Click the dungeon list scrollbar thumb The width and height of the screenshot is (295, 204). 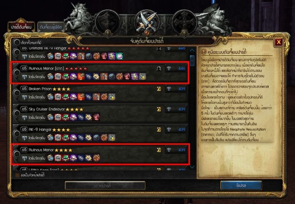tap(192, 61)
